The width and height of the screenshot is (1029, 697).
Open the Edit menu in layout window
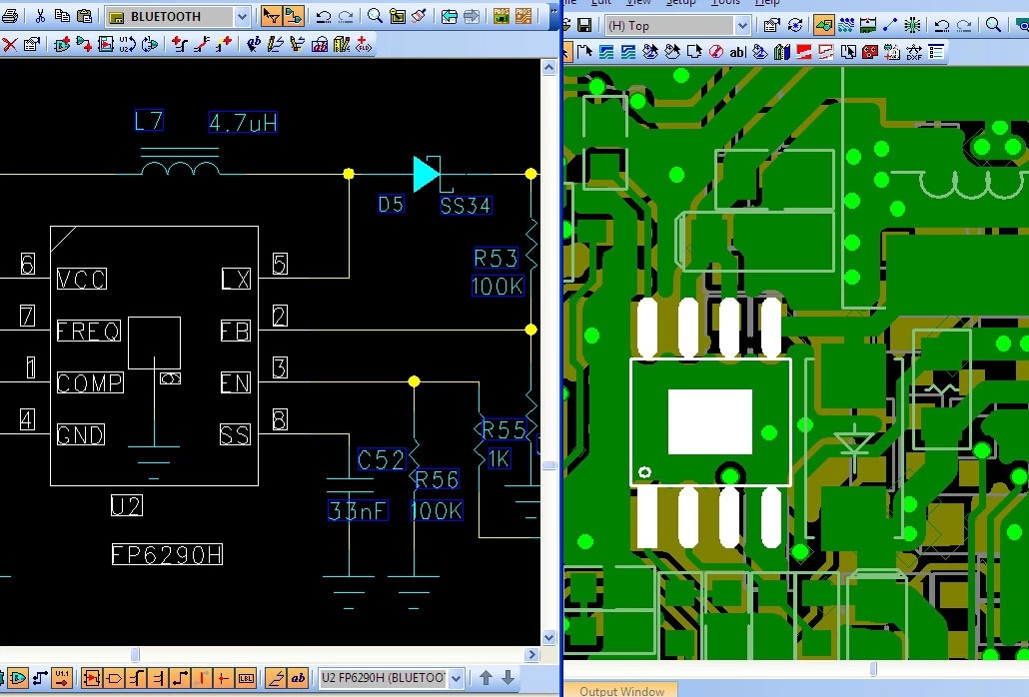coord(601,3)
